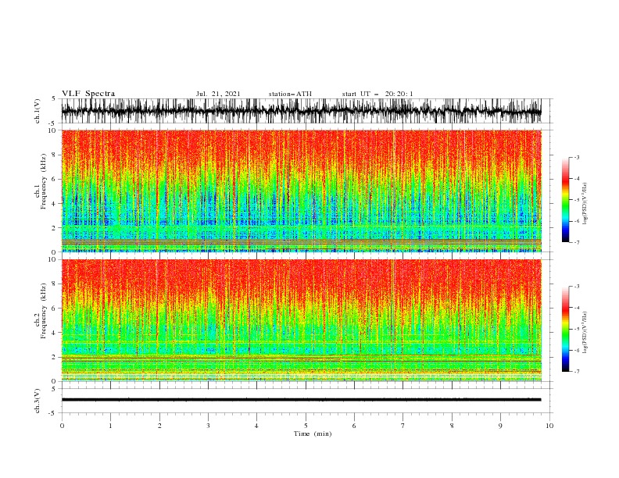Click the time axis "10" minute tick label
This screenshot has width=619, height=478.
[549, 426]
